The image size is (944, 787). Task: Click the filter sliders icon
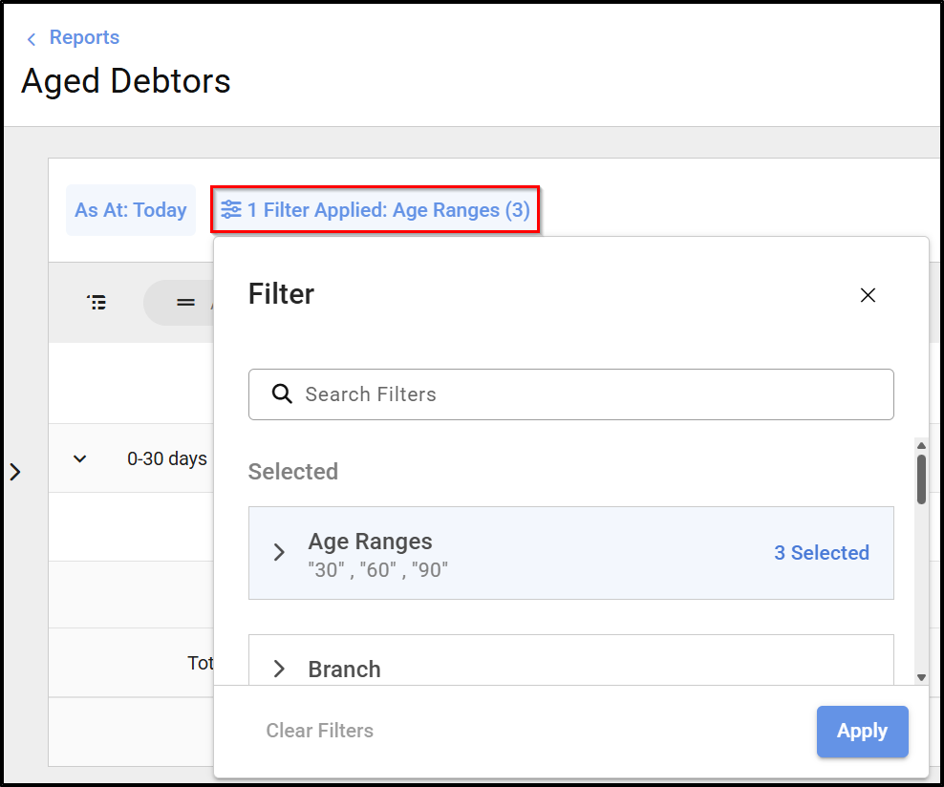231,210
